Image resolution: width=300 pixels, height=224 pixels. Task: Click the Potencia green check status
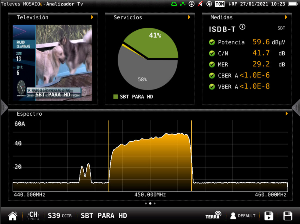pyautogui.click(x=212, y=42)
